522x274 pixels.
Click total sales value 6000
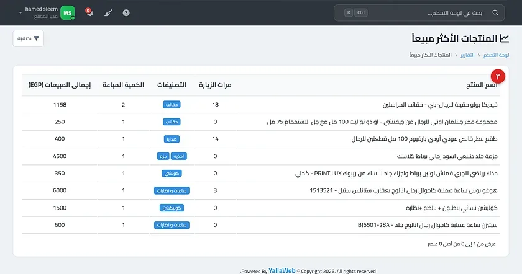click(60, 190)
